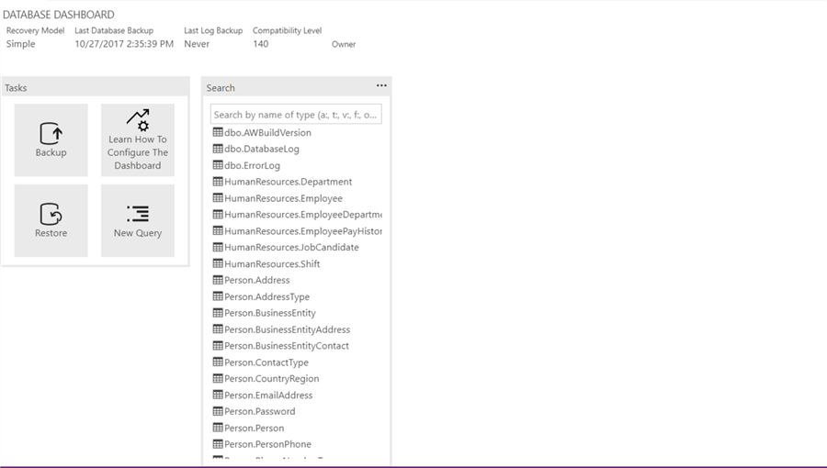827x468 pixels.
Task: Select the HumanResources.EmployeeDepartment entry
Action: [x=303, y=215]
